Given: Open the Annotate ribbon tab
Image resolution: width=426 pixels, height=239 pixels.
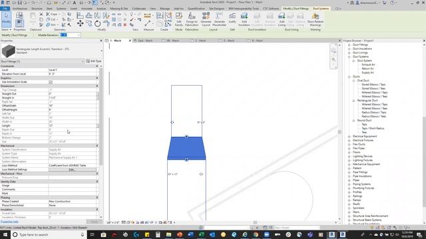Looking at the screenshot, I should tap(87, 9).
